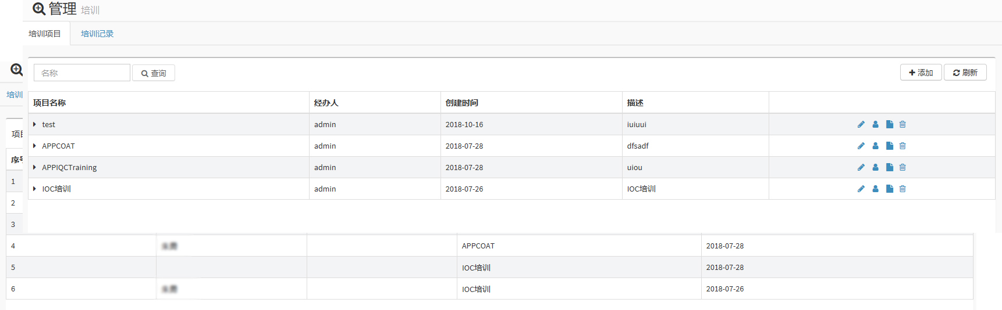Select the 培训项目 tab
Viewport: 1002px width, 310px height.
[45, 34]
